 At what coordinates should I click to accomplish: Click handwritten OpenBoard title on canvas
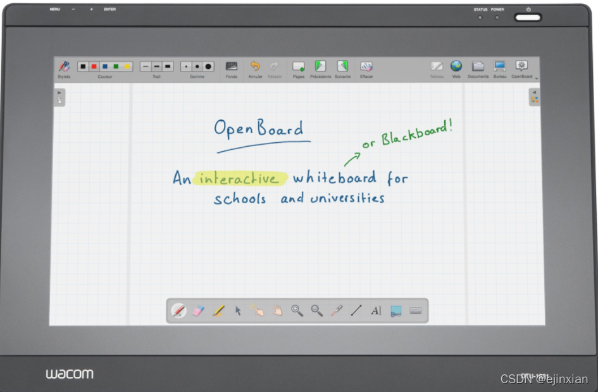259,128
